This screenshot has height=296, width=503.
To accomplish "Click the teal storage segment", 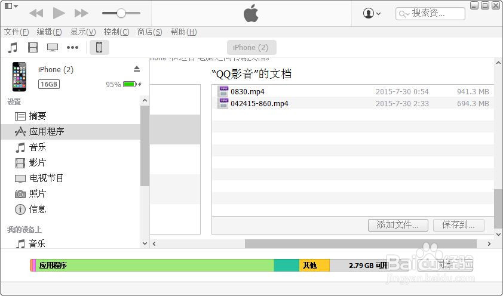I will (x=287, y=265).
